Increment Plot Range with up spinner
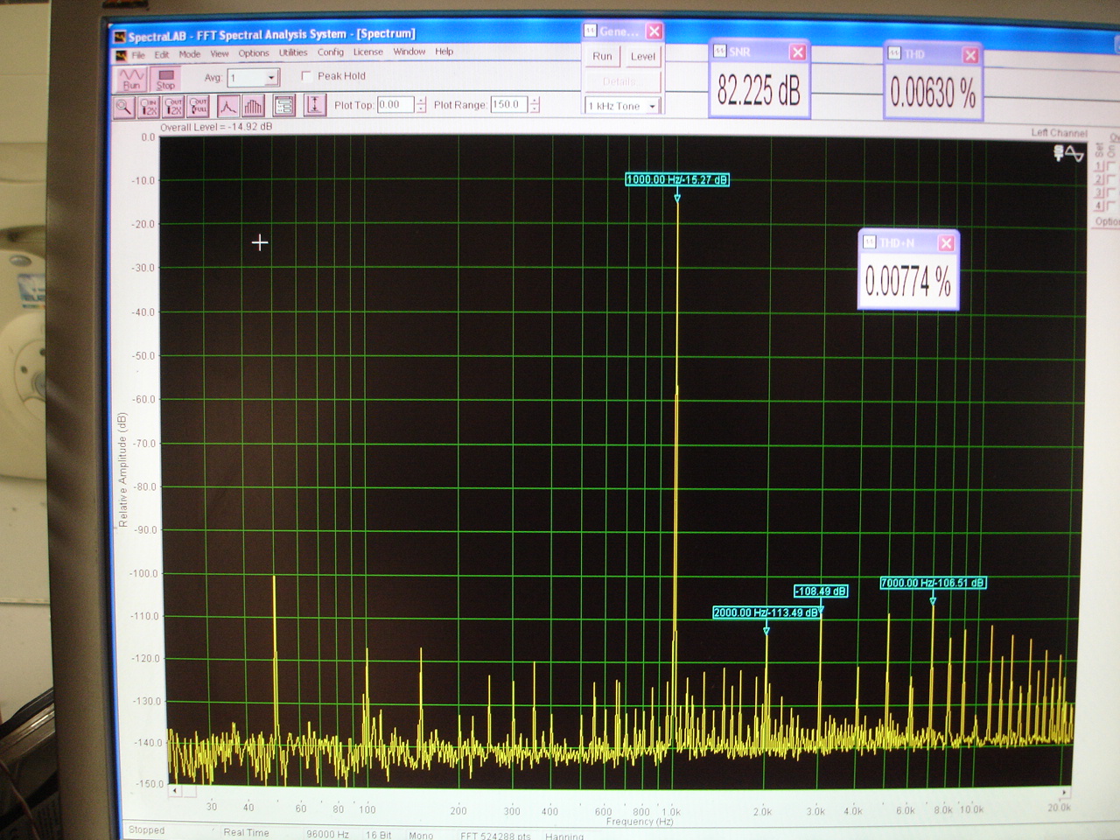 pyautogui.click(x=534, y=100)
